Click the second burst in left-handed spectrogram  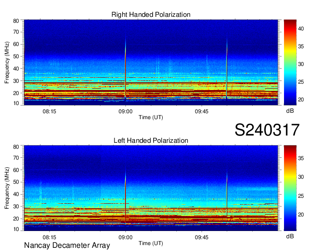click(x=227, y=195)
